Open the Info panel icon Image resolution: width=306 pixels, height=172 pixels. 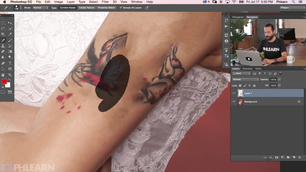click(x=226, y=41)
